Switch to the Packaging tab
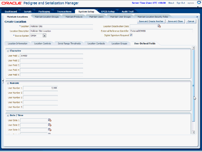 point(44,11)
